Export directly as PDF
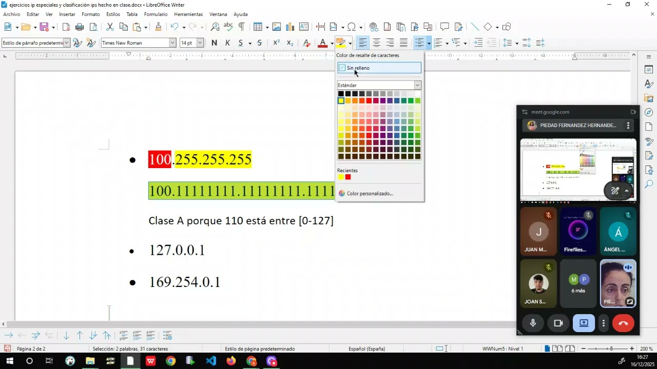Image resolution: width=657 pixels, height=369 pixels. coord(66,27)
